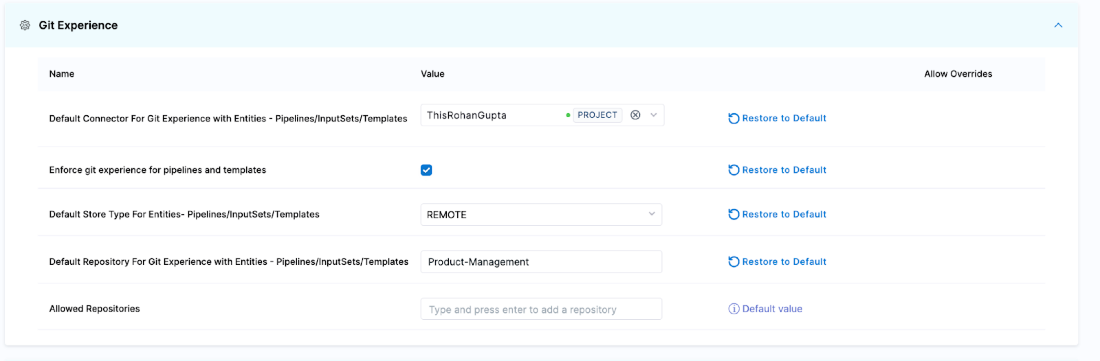1100x361 pixels.
Task: Click the Value column header
Action: 432,74
